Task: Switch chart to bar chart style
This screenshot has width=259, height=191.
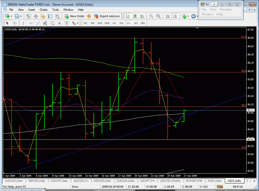Action: click(128, 16)
